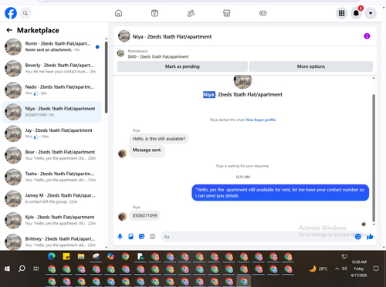Click the 28°C weather widget
386x287 pixels.
tap(318, 268)
